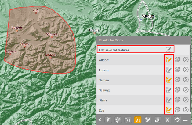
Task: Expand details arrow for Stans
Action: 186,100
